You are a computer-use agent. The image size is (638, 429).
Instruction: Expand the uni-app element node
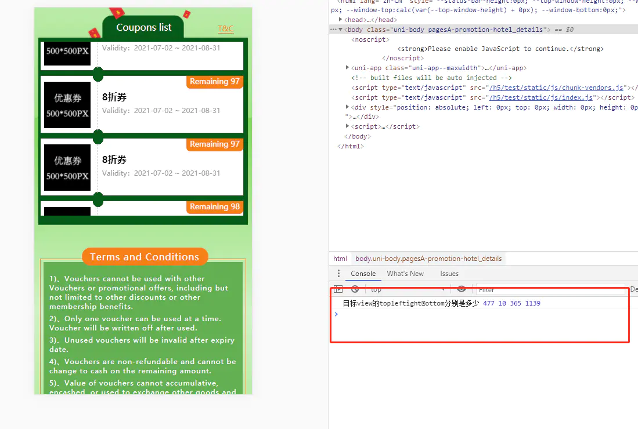(347, 67)
